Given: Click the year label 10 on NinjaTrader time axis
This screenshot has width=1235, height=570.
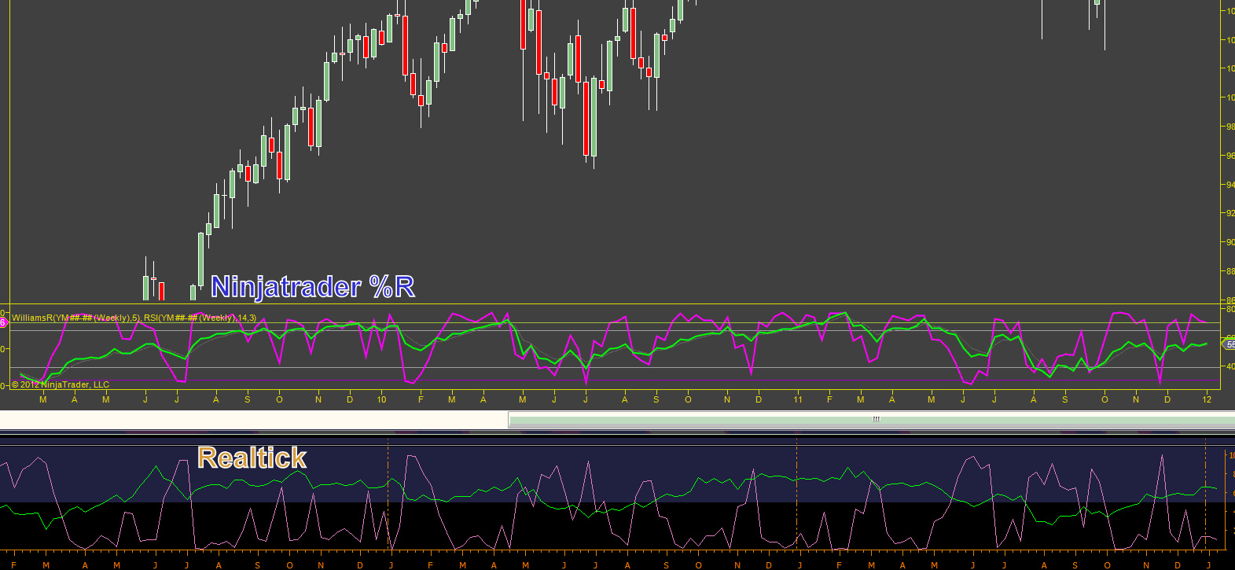Looking at the screenshot, I should (x=381, y=399).
